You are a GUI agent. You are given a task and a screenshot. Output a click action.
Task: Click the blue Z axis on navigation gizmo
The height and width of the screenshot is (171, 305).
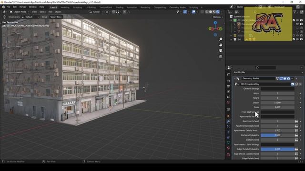tap(215, 23)
